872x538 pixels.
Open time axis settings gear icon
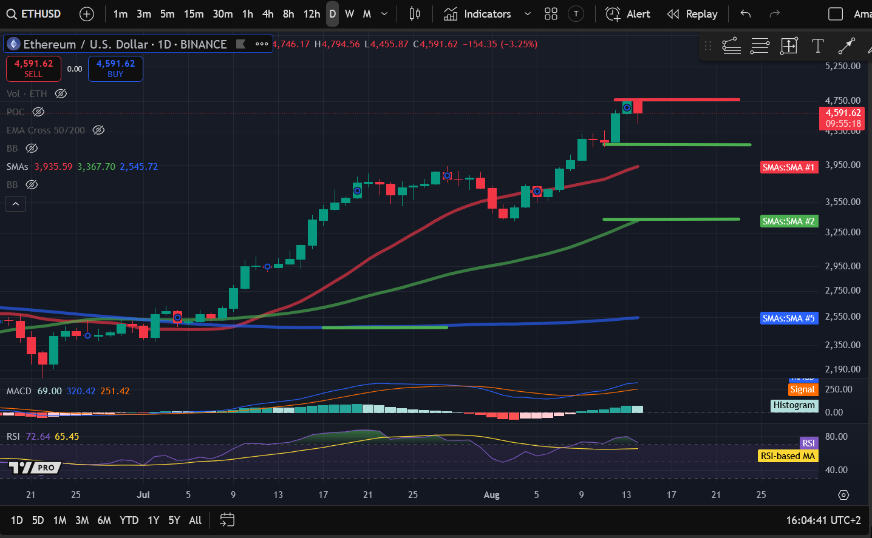point(843,495)
